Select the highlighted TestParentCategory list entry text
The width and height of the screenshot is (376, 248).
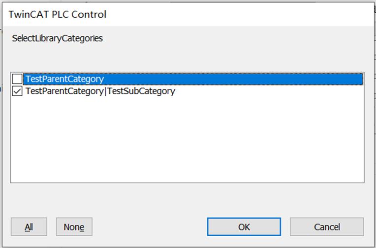[x=64, y=79]
